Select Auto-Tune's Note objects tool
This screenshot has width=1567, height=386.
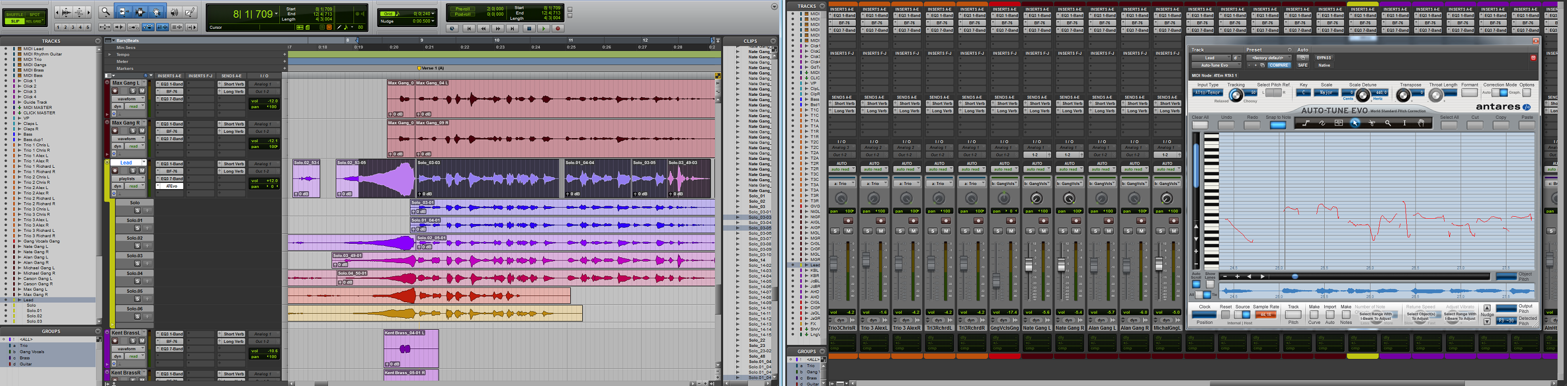(x=1339, y=123)
